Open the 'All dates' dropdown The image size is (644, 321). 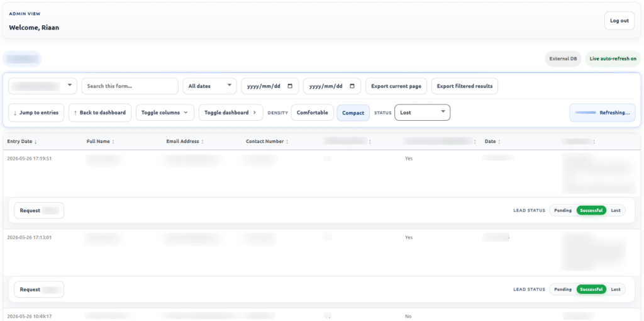point(209,86)
